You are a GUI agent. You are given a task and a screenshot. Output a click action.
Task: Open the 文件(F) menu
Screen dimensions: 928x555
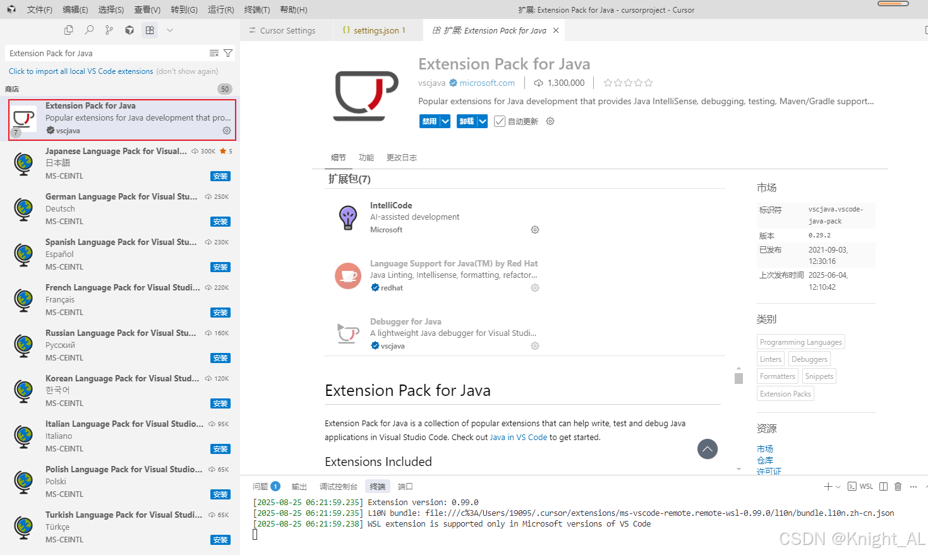(40, 9)
